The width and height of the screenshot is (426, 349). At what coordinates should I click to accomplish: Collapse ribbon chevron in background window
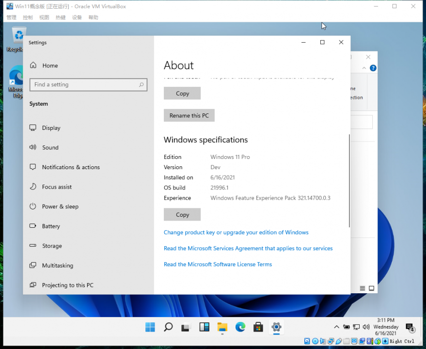pos(364,68)
